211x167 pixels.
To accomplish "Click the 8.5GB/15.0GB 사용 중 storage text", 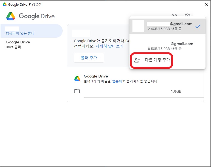I will coord(165,49).
